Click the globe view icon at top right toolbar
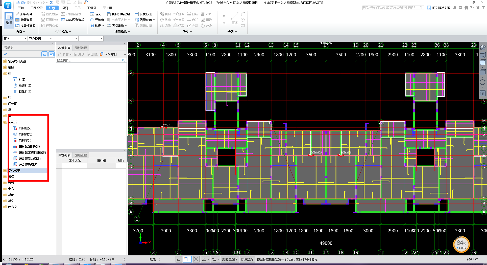This screenshot has width=487, height=265. tap(482, 47)
